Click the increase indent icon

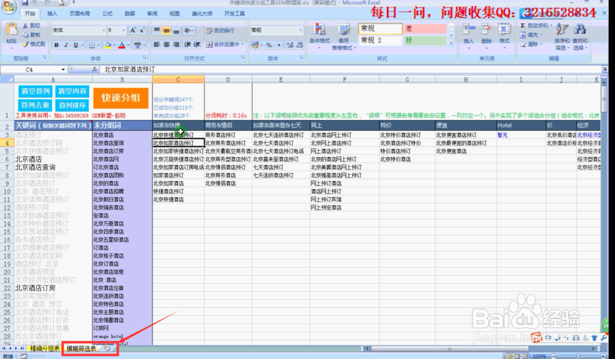(x=197, y=44)
